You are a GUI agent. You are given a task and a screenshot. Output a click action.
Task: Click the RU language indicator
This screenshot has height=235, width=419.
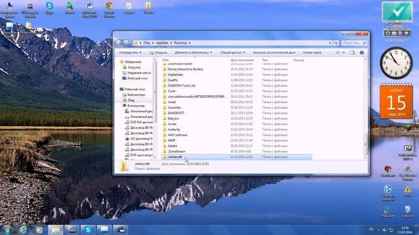pos(371,229)
